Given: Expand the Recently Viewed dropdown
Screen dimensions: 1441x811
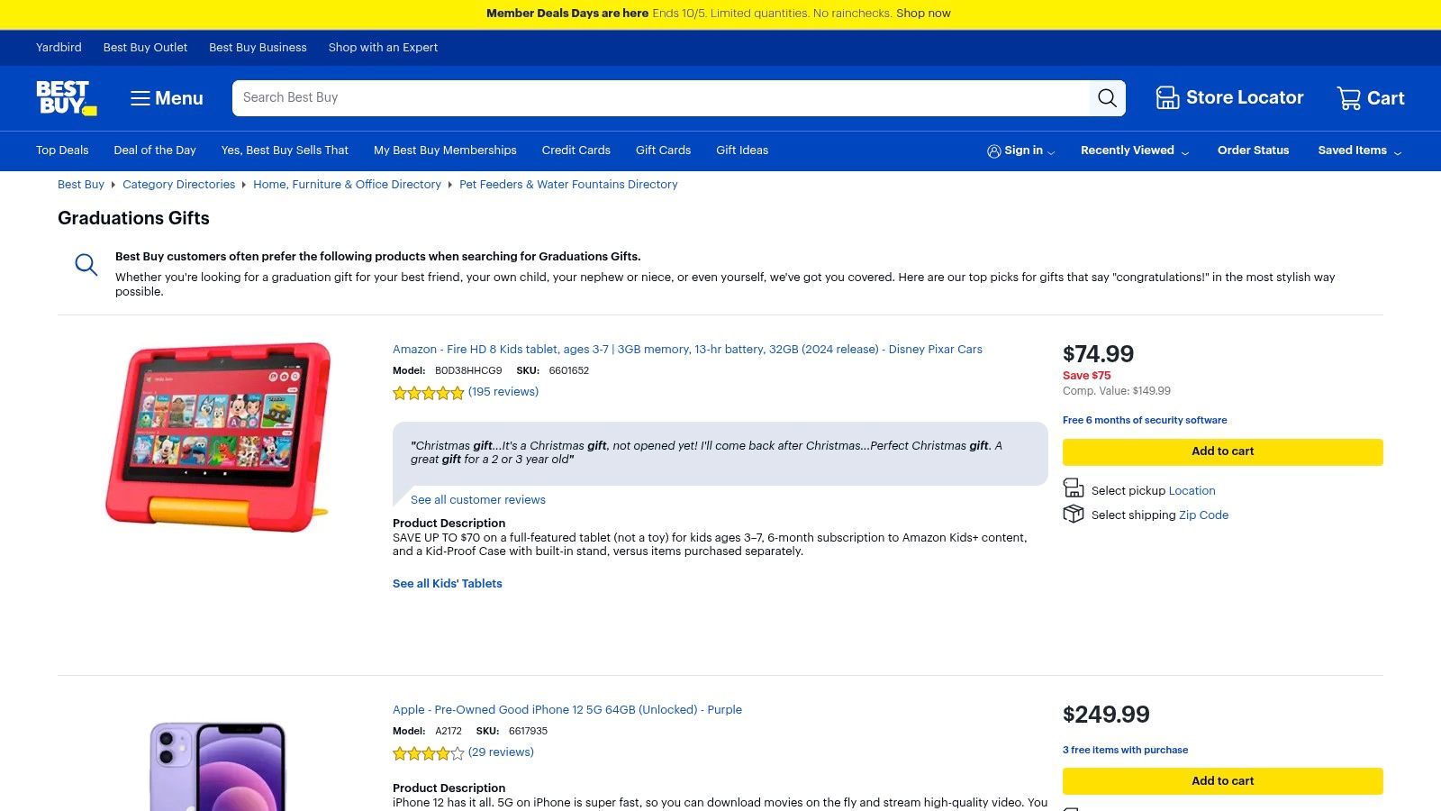Looking at the screenshot, I should (1134, 150).
